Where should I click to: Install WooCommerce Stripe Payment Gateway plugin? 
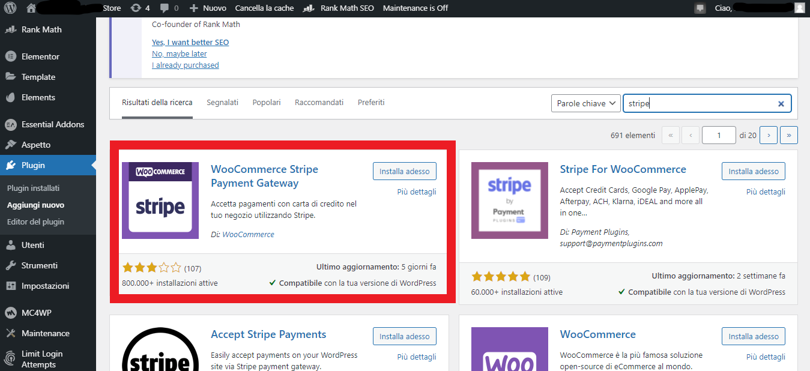404,171
